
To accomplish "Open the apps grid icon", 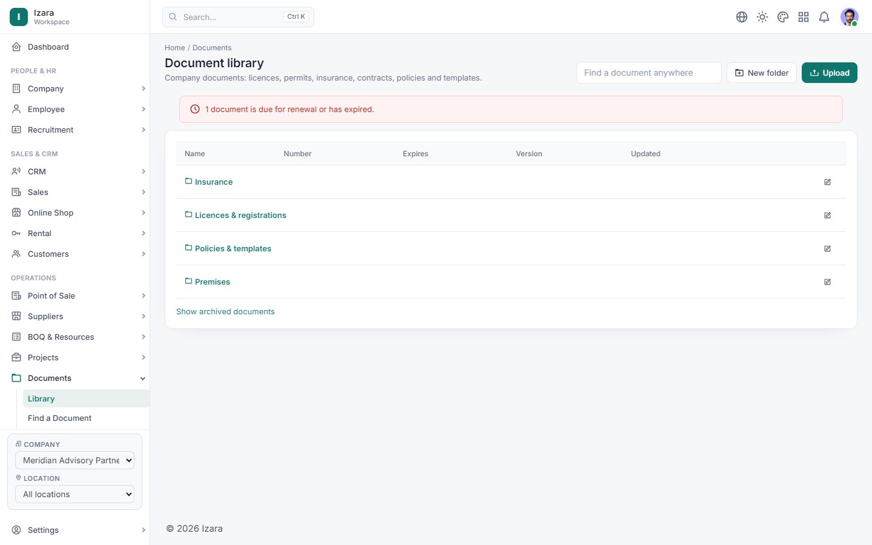I will (804, 17).
